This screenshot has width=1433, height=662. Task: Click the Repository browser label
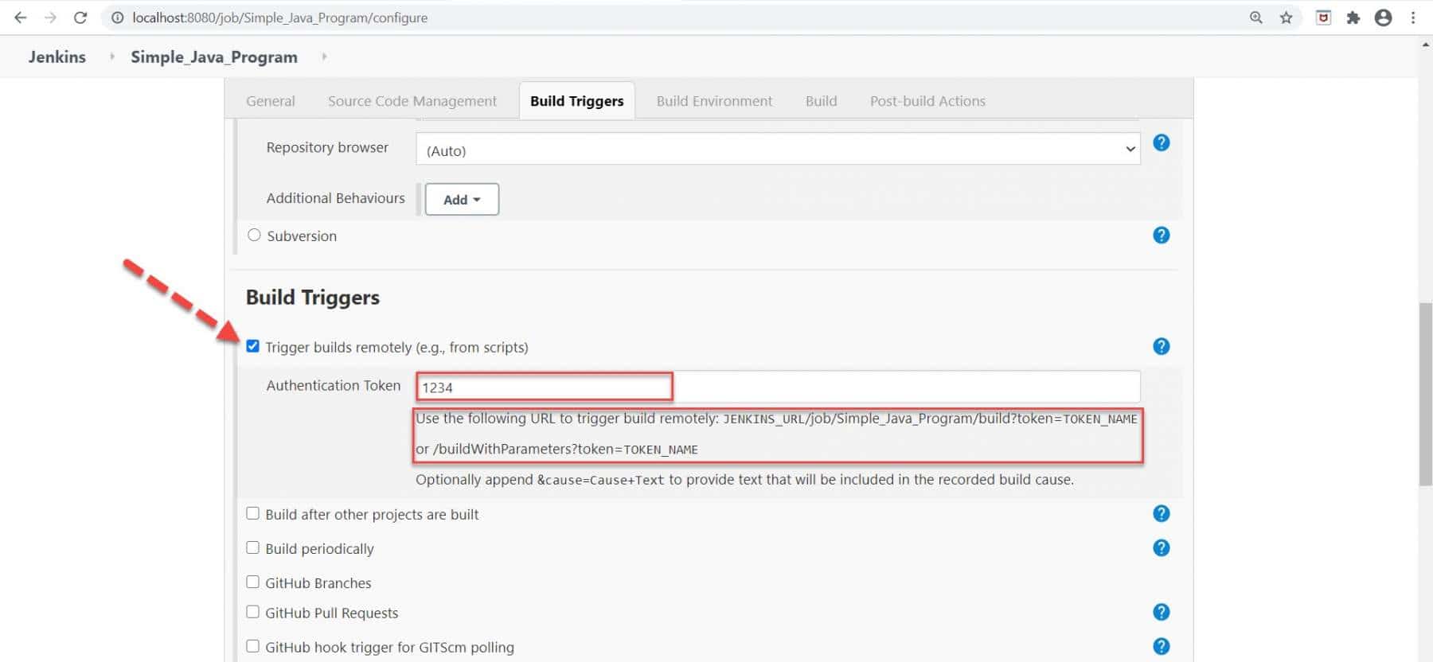(x=327, y=147)
